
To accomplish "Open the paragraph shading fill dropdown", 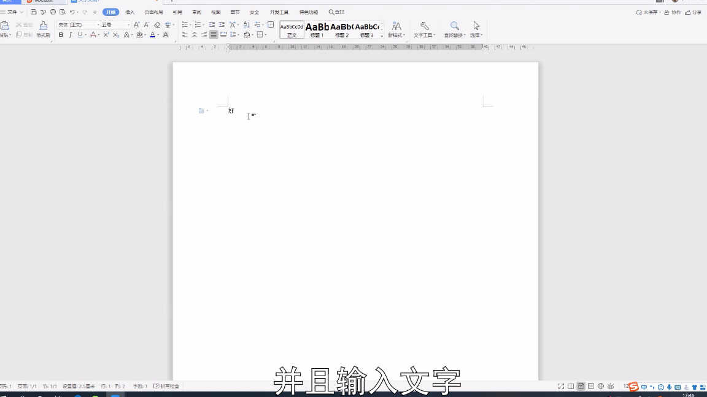I will pos(252,35).
